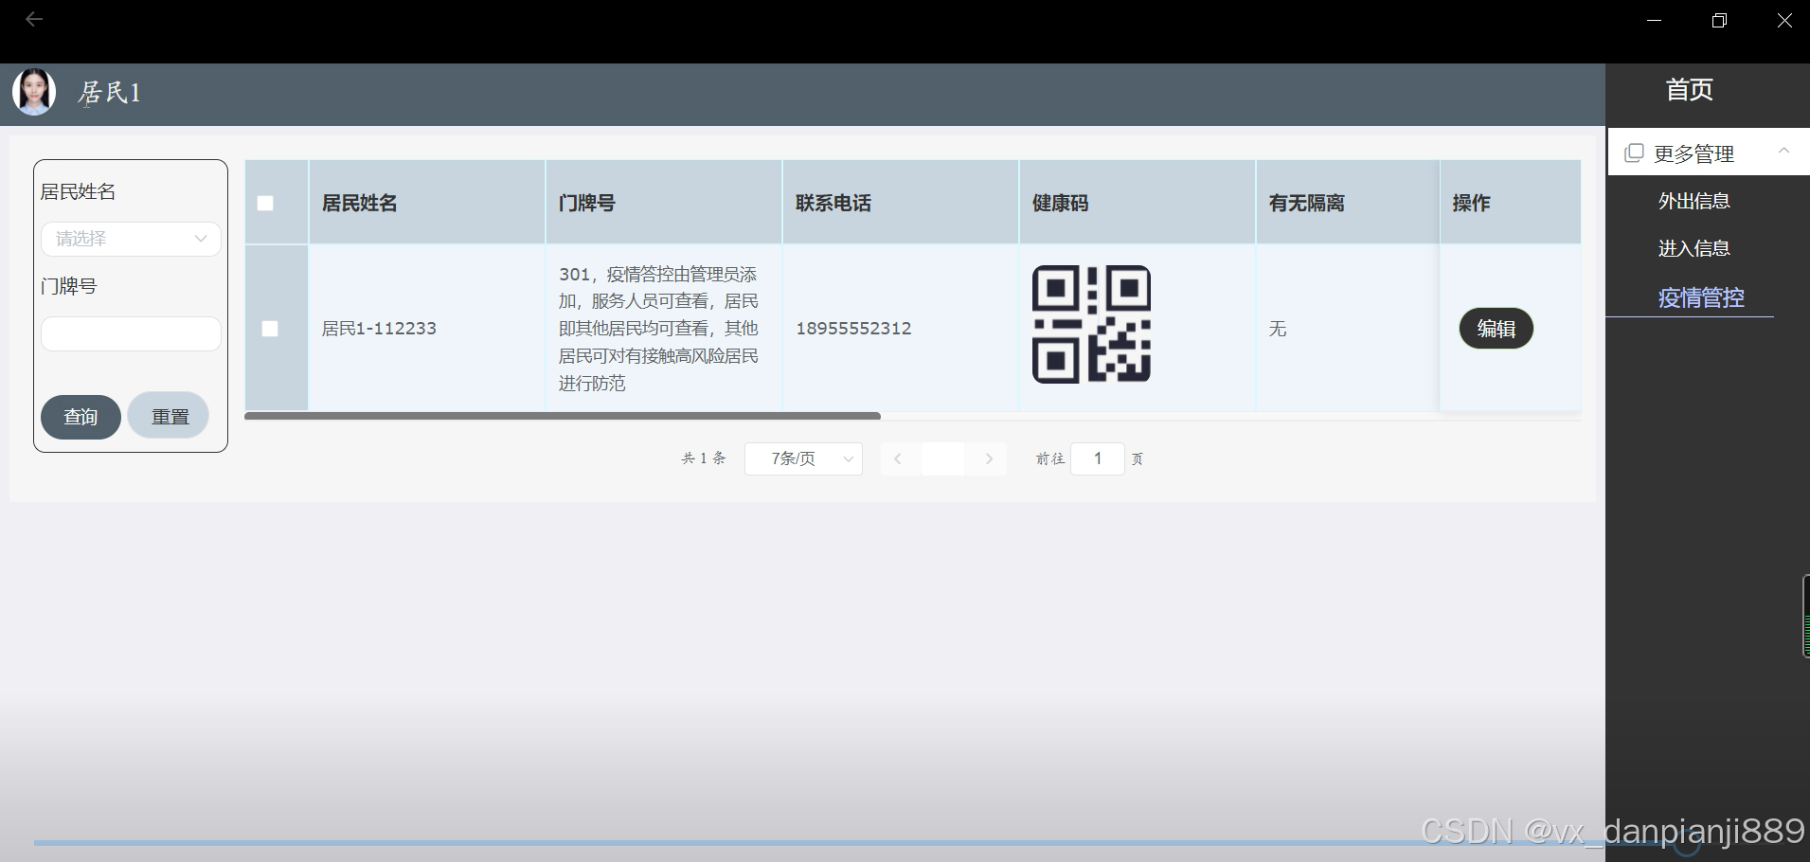Image resolution: width=1810 pixels, height=862 pixels.
Task: Open the 7条/页 page size dropdown
Action: (803, 458)
